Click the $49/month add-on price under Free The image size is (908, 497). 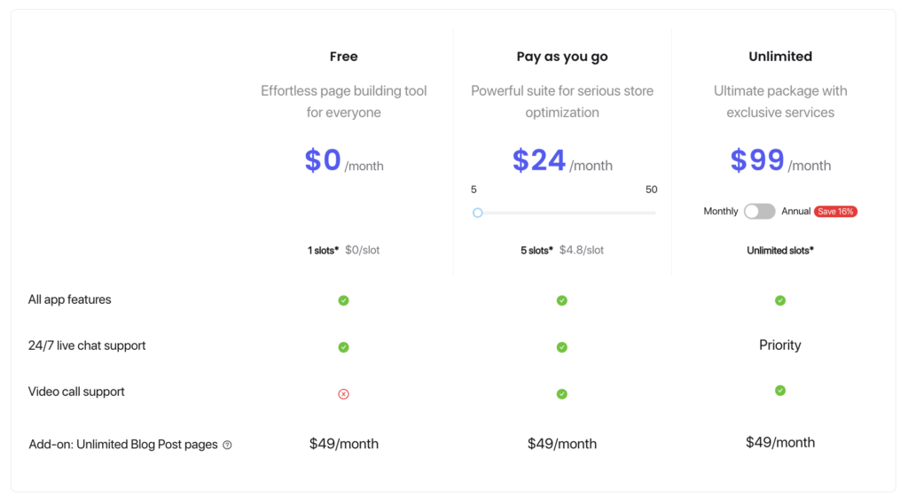pyautogui.click(x=343, y=444)
